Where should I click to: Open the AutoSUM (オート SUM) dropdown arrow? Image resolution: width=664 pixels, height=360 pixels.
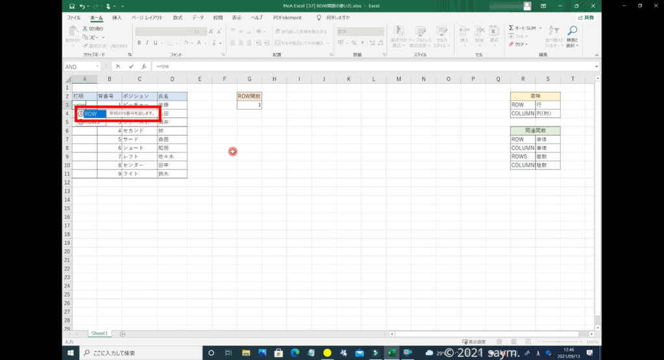(x=539, y=29)
